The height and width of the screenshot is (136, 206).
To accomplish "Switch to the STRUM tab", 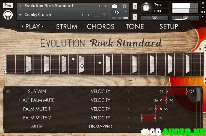I will click(66, 27).
